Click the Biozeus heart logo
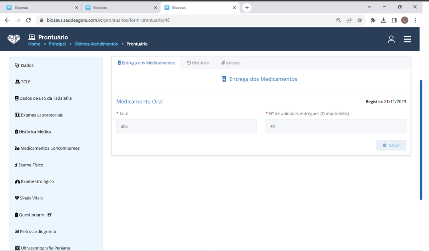This screenshot has width=429, height=251. pos(14,39)
